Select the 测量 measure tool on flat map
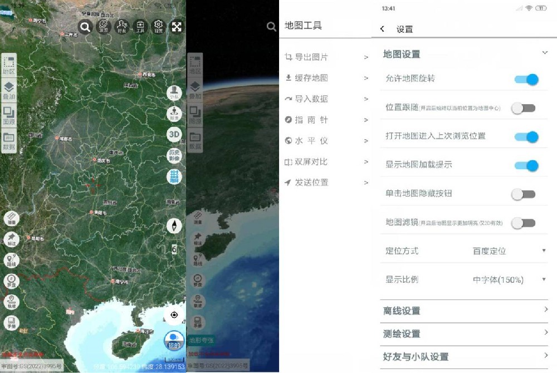 11,219
